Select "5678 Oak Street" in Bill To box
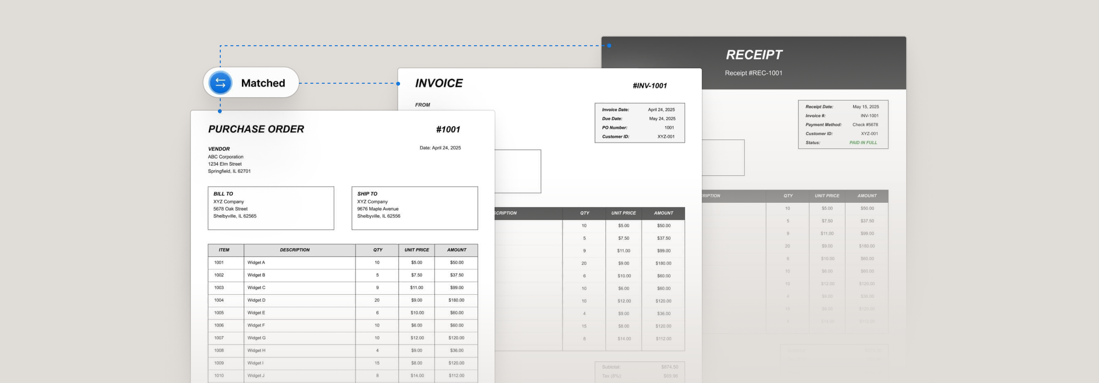1099x383 pixels. [230, 209]
